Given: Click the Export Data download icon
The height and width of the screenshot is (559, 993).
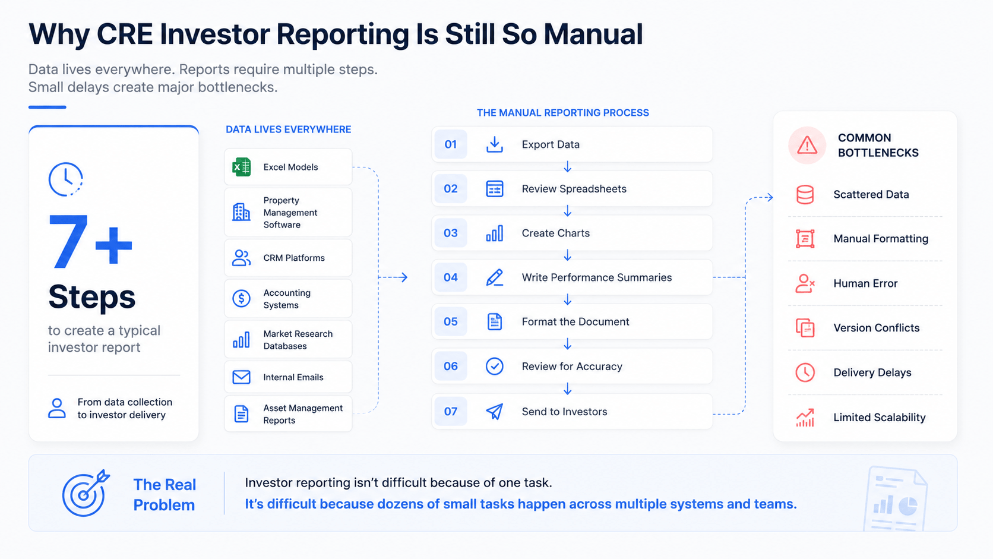Looking at the screenshot, I should (x=494, y=144).
